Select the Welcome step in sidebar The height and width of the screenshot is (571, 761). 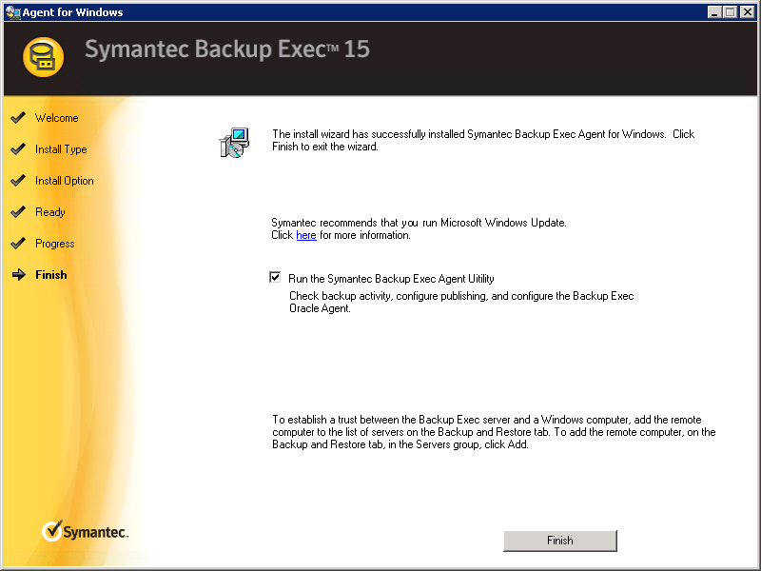point(57,118)
